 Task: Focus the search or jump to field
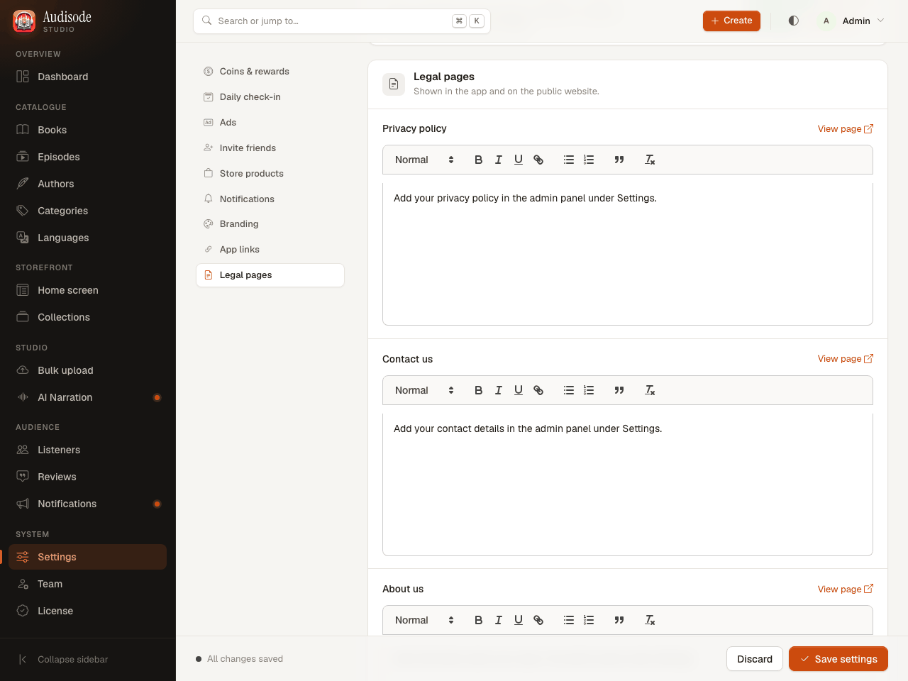click(342, 21)
